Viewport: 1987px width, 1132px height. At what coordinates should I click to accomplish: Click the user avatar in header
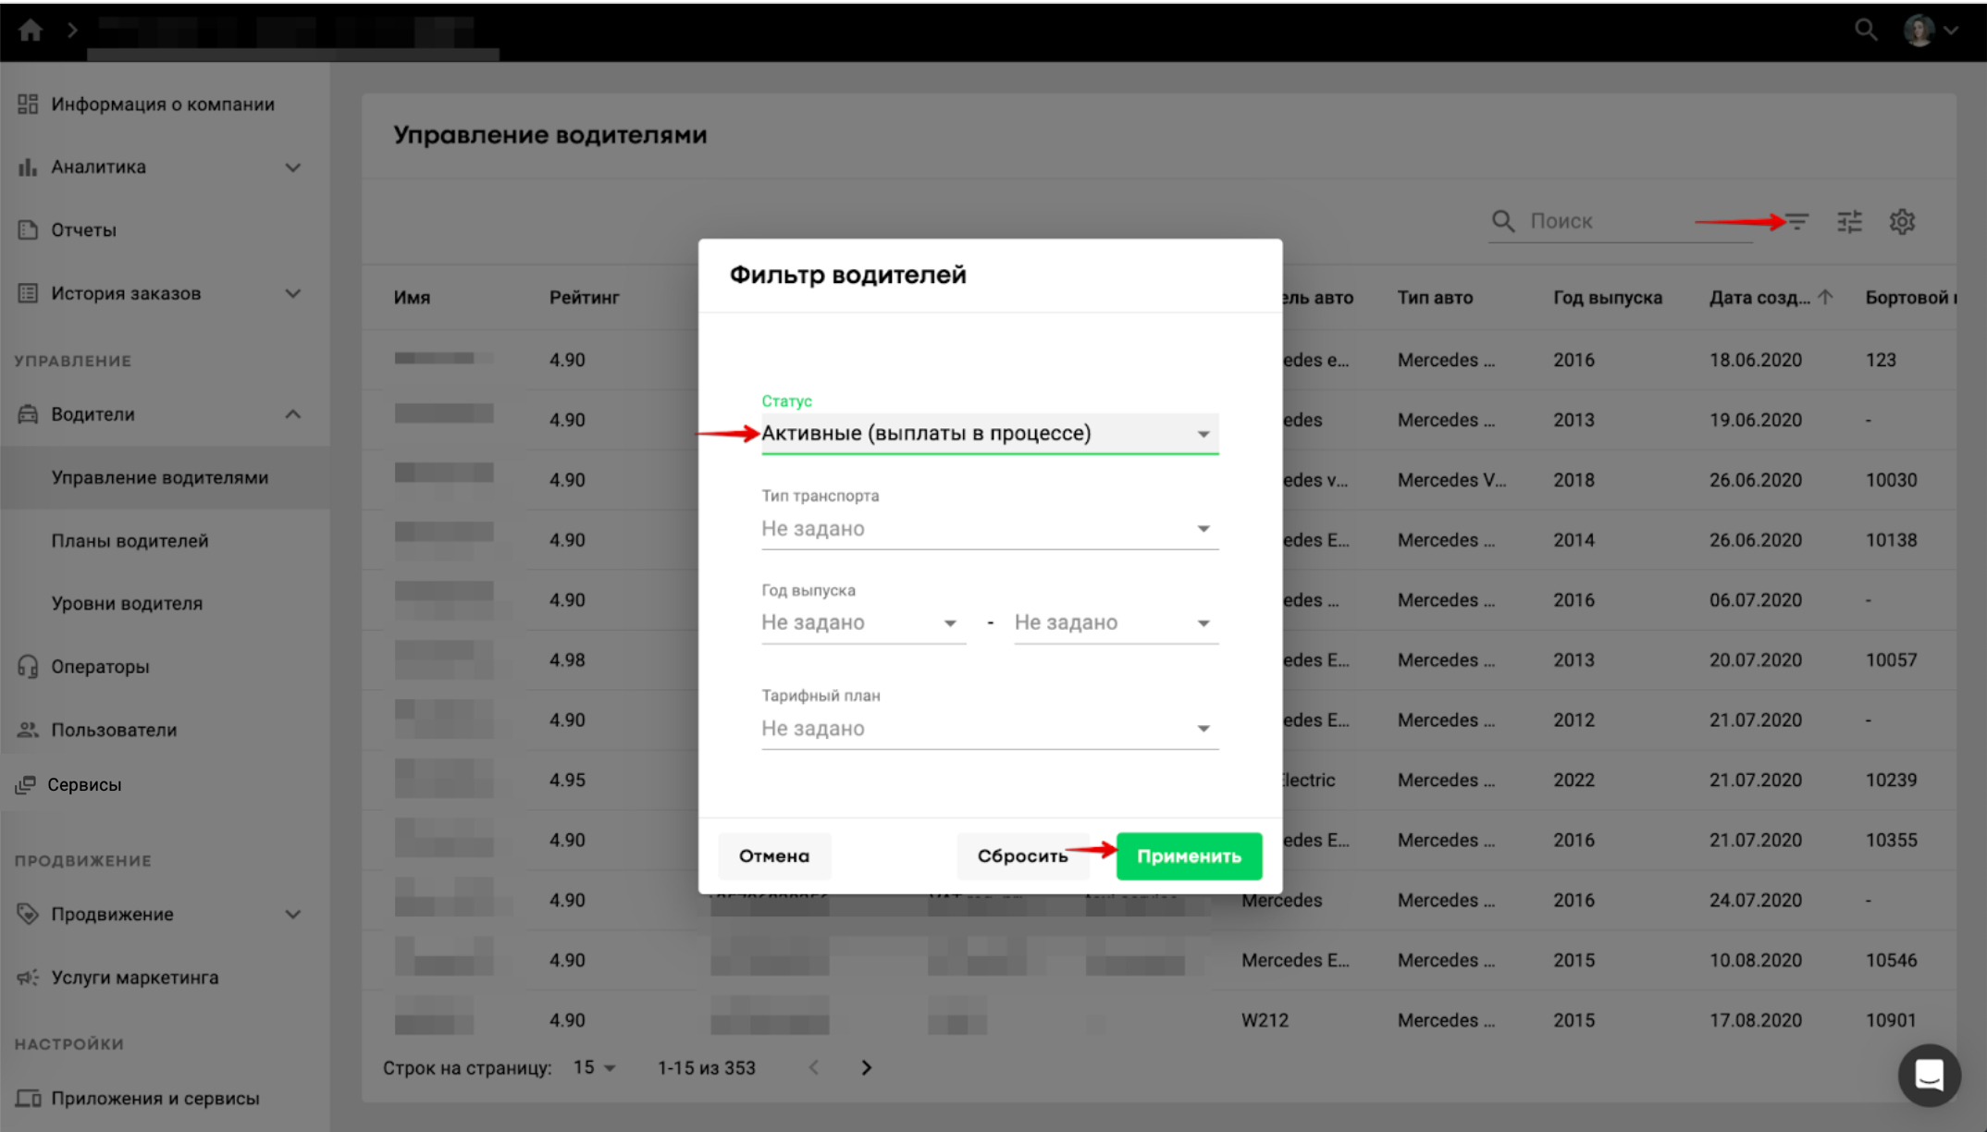[1919, 31]
